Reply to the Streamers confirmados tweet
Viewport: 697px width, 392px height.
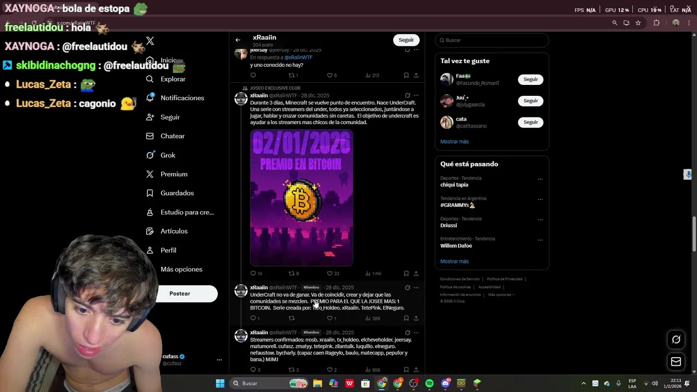click(253, 370)
